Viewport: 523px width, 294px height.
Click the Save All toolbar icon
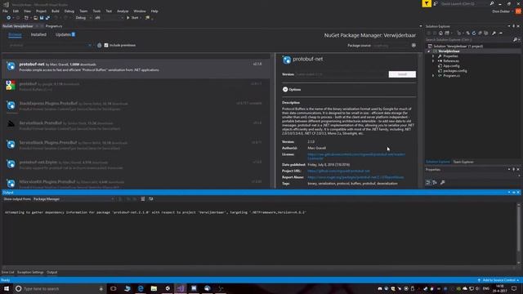(x=47, y=18)
